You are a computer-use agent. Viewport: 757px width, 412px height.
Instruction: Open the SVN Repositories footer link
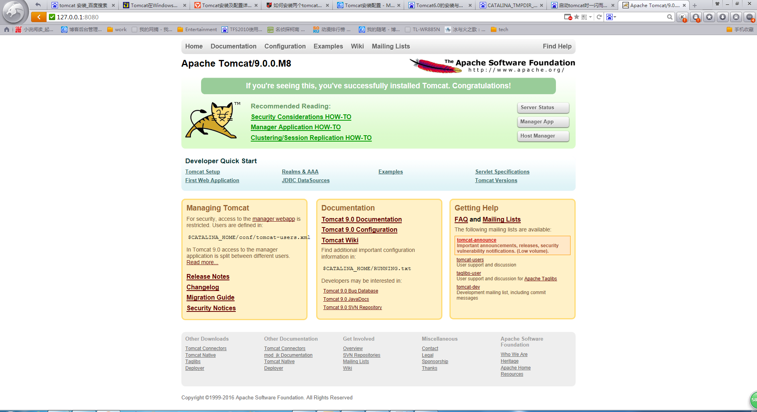pos(362,355)
